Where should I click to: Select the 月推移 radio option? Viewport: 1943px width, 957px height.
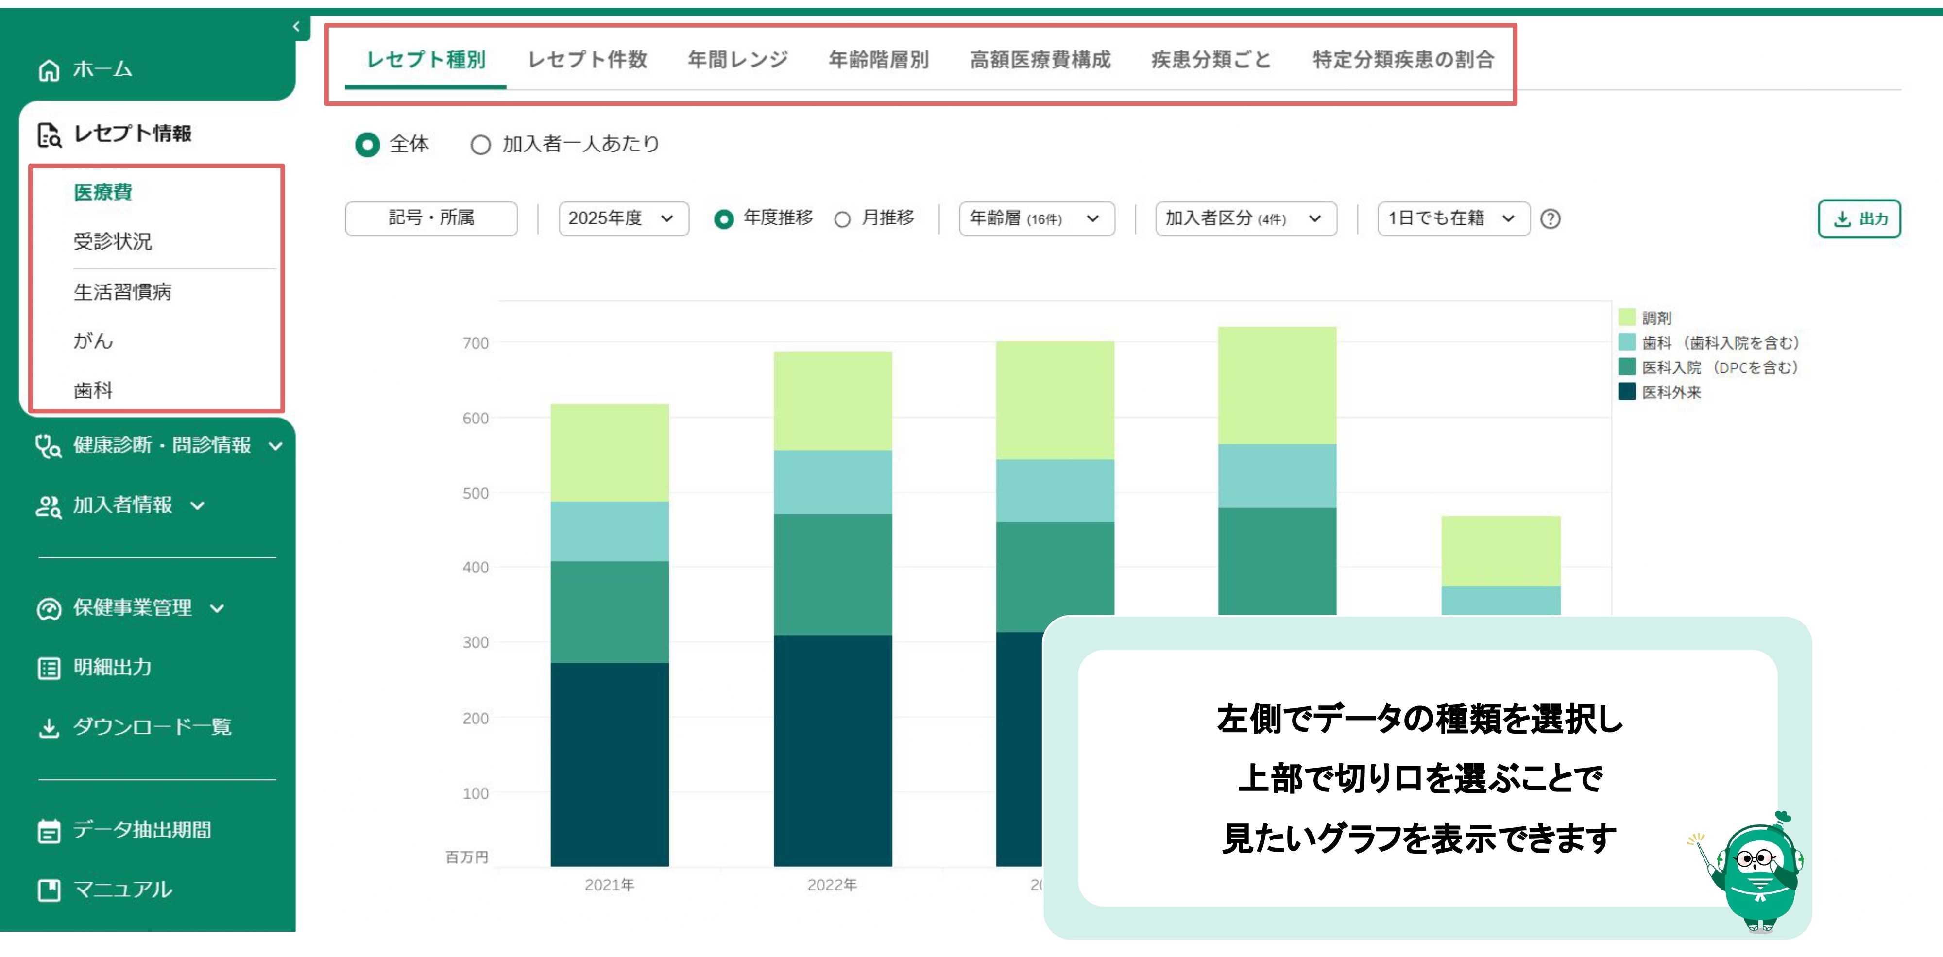(x=842, y=219)
